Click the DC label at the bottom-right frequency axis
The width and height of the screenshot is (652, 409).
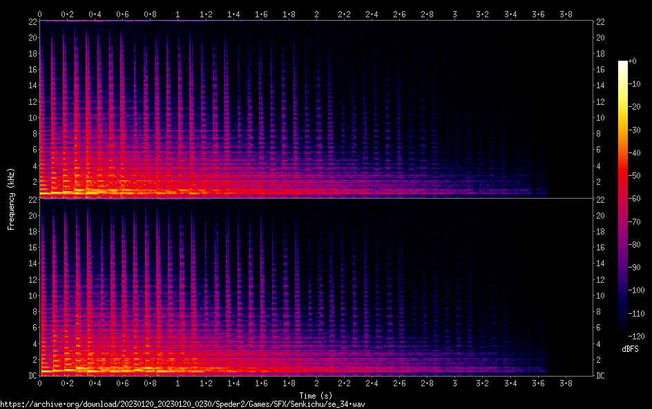[x=601, y=375]
